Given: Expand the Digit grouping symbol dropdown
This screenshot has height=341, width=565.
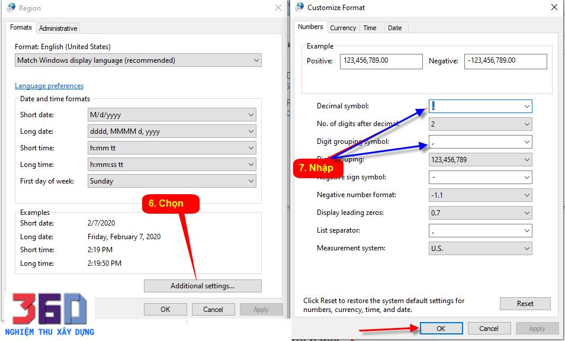Looking at the screenshot, I should click(x=527, y=142).
